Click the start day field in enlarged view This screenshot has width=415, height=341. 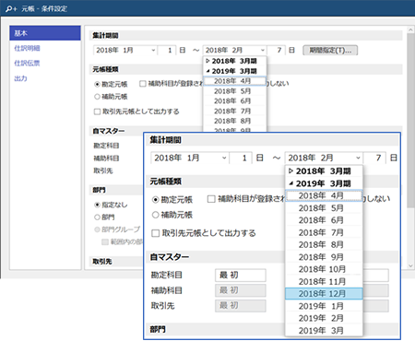(x=242, y=158)
